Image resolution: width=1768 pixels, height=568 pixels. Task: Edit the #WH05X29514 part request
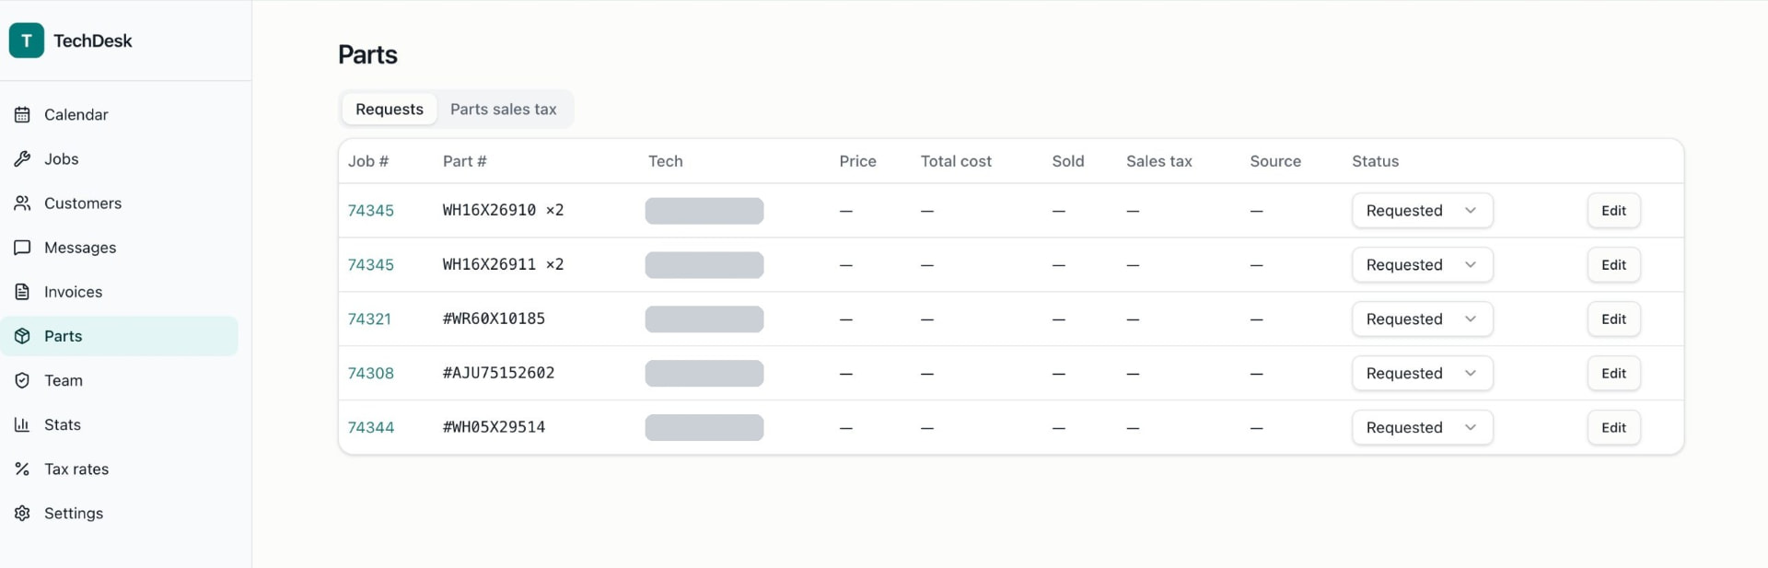1613,428
